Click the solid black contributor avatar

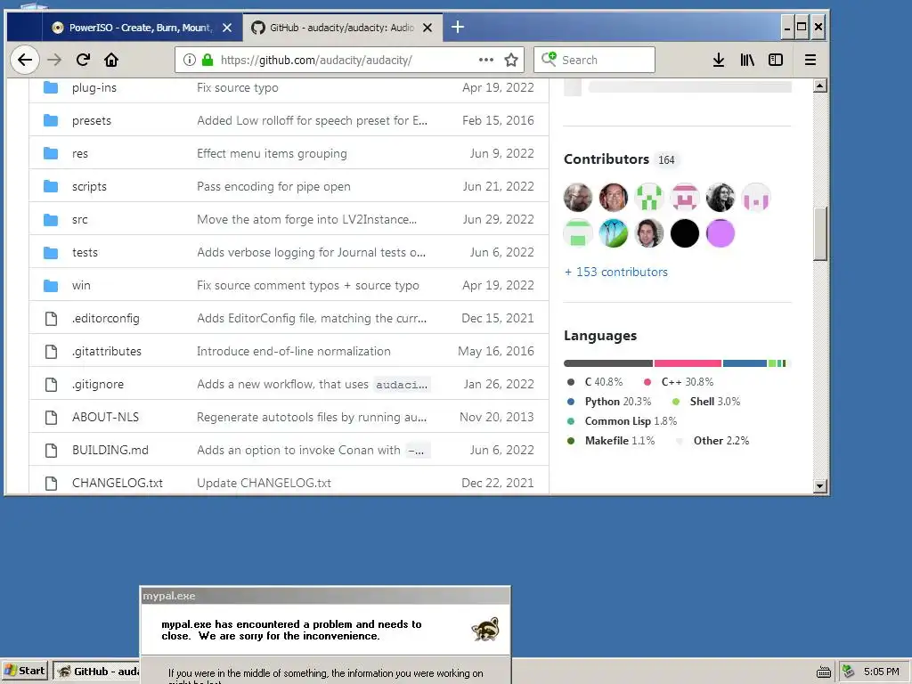pyautogui.click(x=685, y=233)
